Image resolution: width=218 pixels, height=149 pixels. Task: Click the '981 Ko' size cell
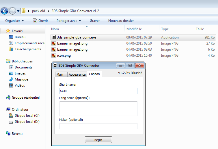point(210,37)
